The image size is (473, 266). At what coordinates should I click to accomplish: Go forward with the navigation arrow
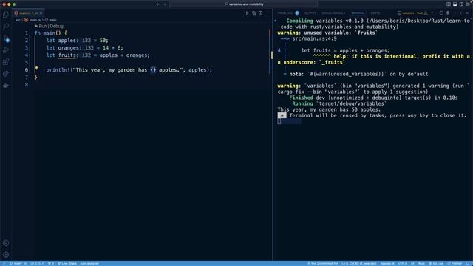click(x=165, y=4)
